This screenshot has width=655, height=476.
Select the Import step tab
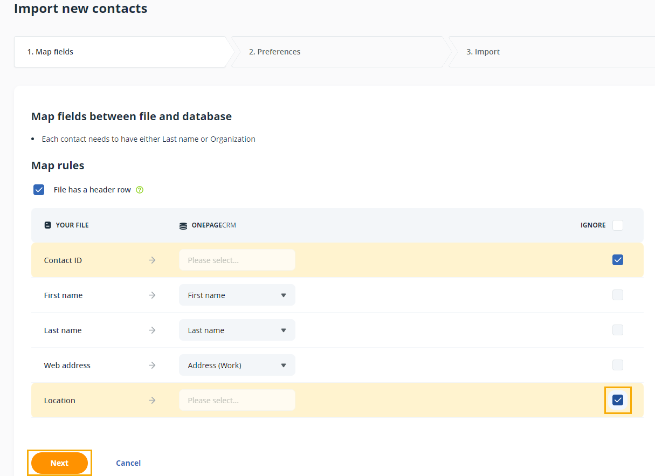[483, 52]
